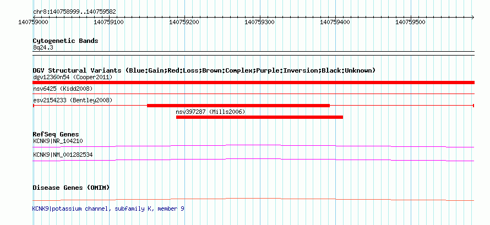Click the esv2154233 (Bentley2008) label
Viewport: 490px width, 225px height.
[73, 100]
